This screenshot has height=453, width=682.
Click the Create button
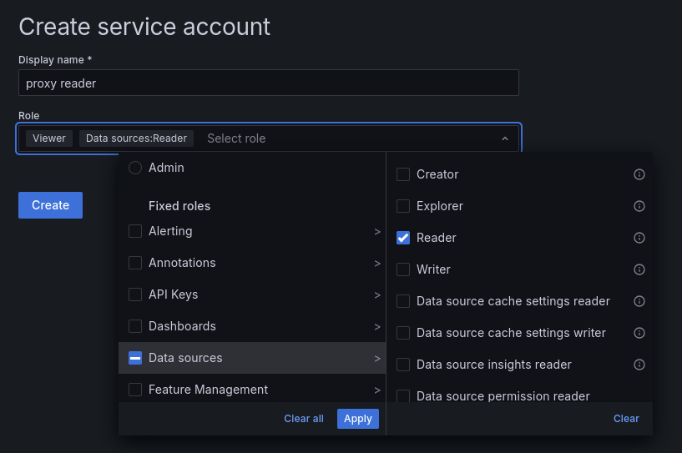tap(50, 205)
